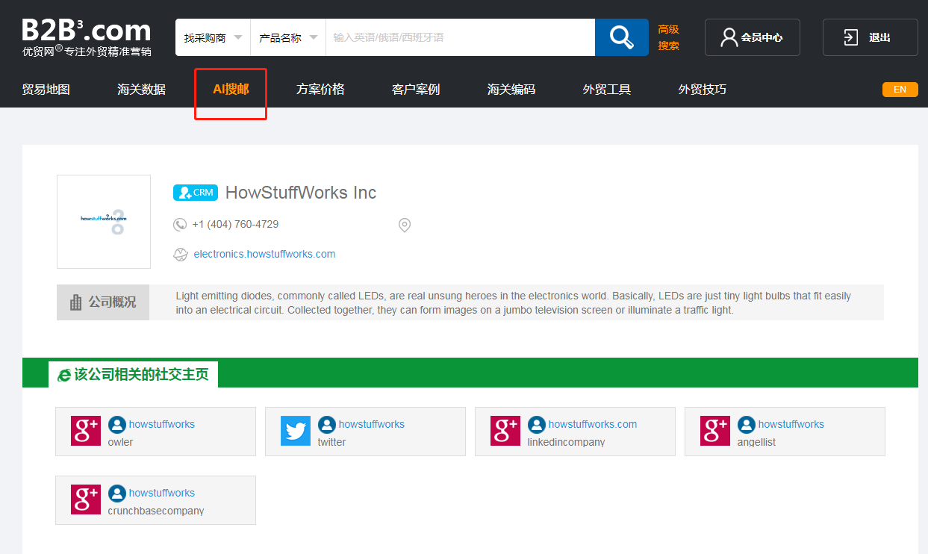Click the 会员中心 button
Screen dimensions: 928x554
pos(753,37)
